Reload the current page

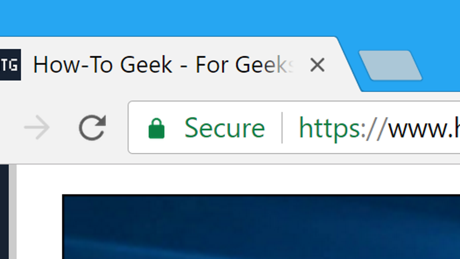pyautogui.click(x=92, y=128)
